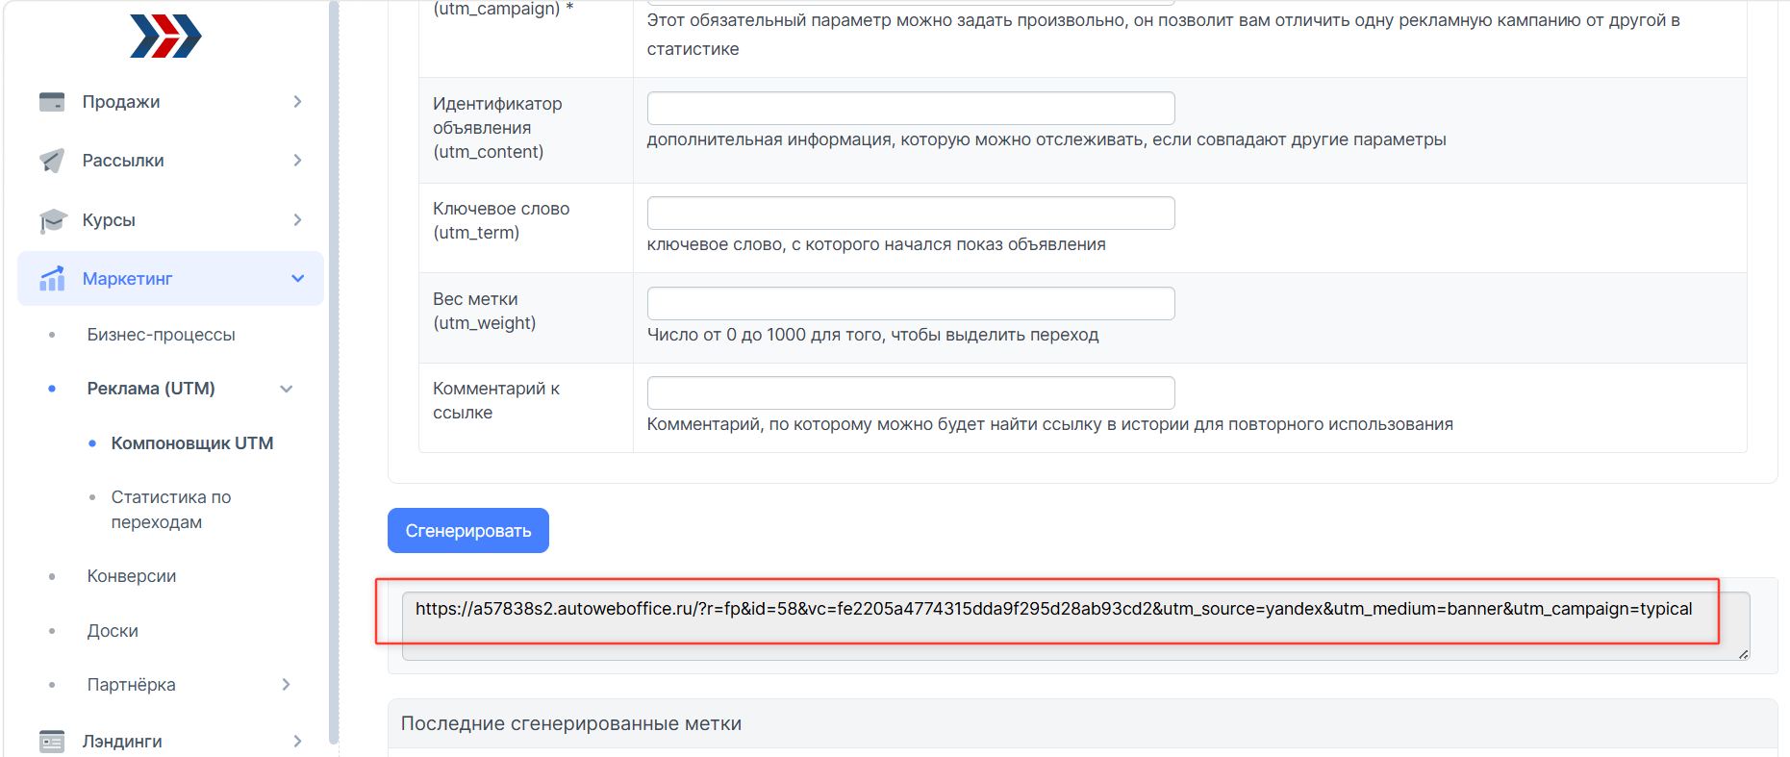Screen dimensions: 1790x757
Task: Expand the Рассылки menu chevron
Action: coord(297,161)
